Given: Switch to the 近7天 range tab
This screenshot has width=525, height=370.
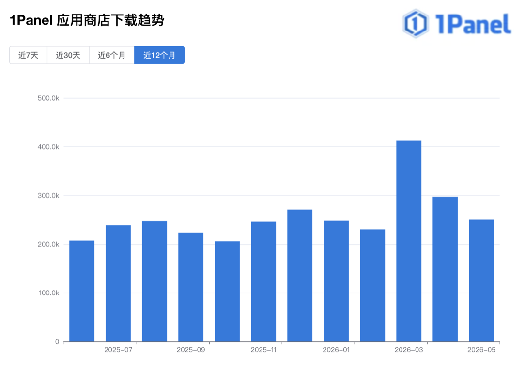Looking at the screenshot, I should pyautogui.click(x=29, y=55).
